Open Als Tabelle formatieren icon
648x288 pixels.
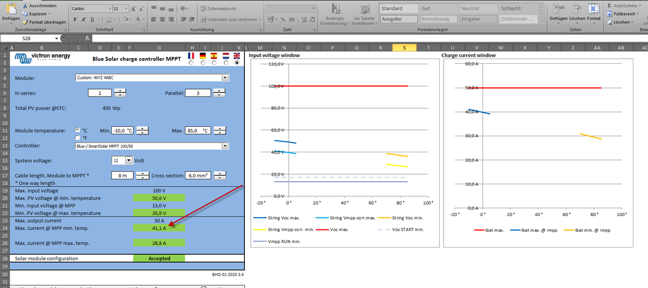[364, 9]
